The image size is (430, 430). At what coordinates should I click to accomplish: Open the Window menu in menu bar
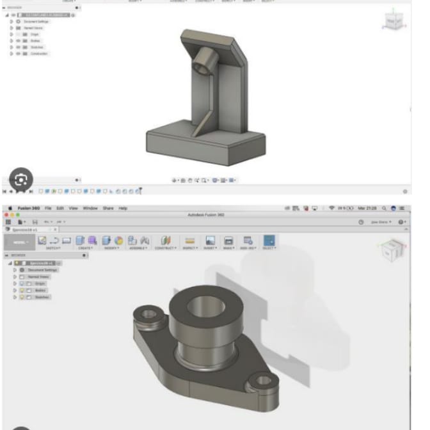(x=90, y=208)
